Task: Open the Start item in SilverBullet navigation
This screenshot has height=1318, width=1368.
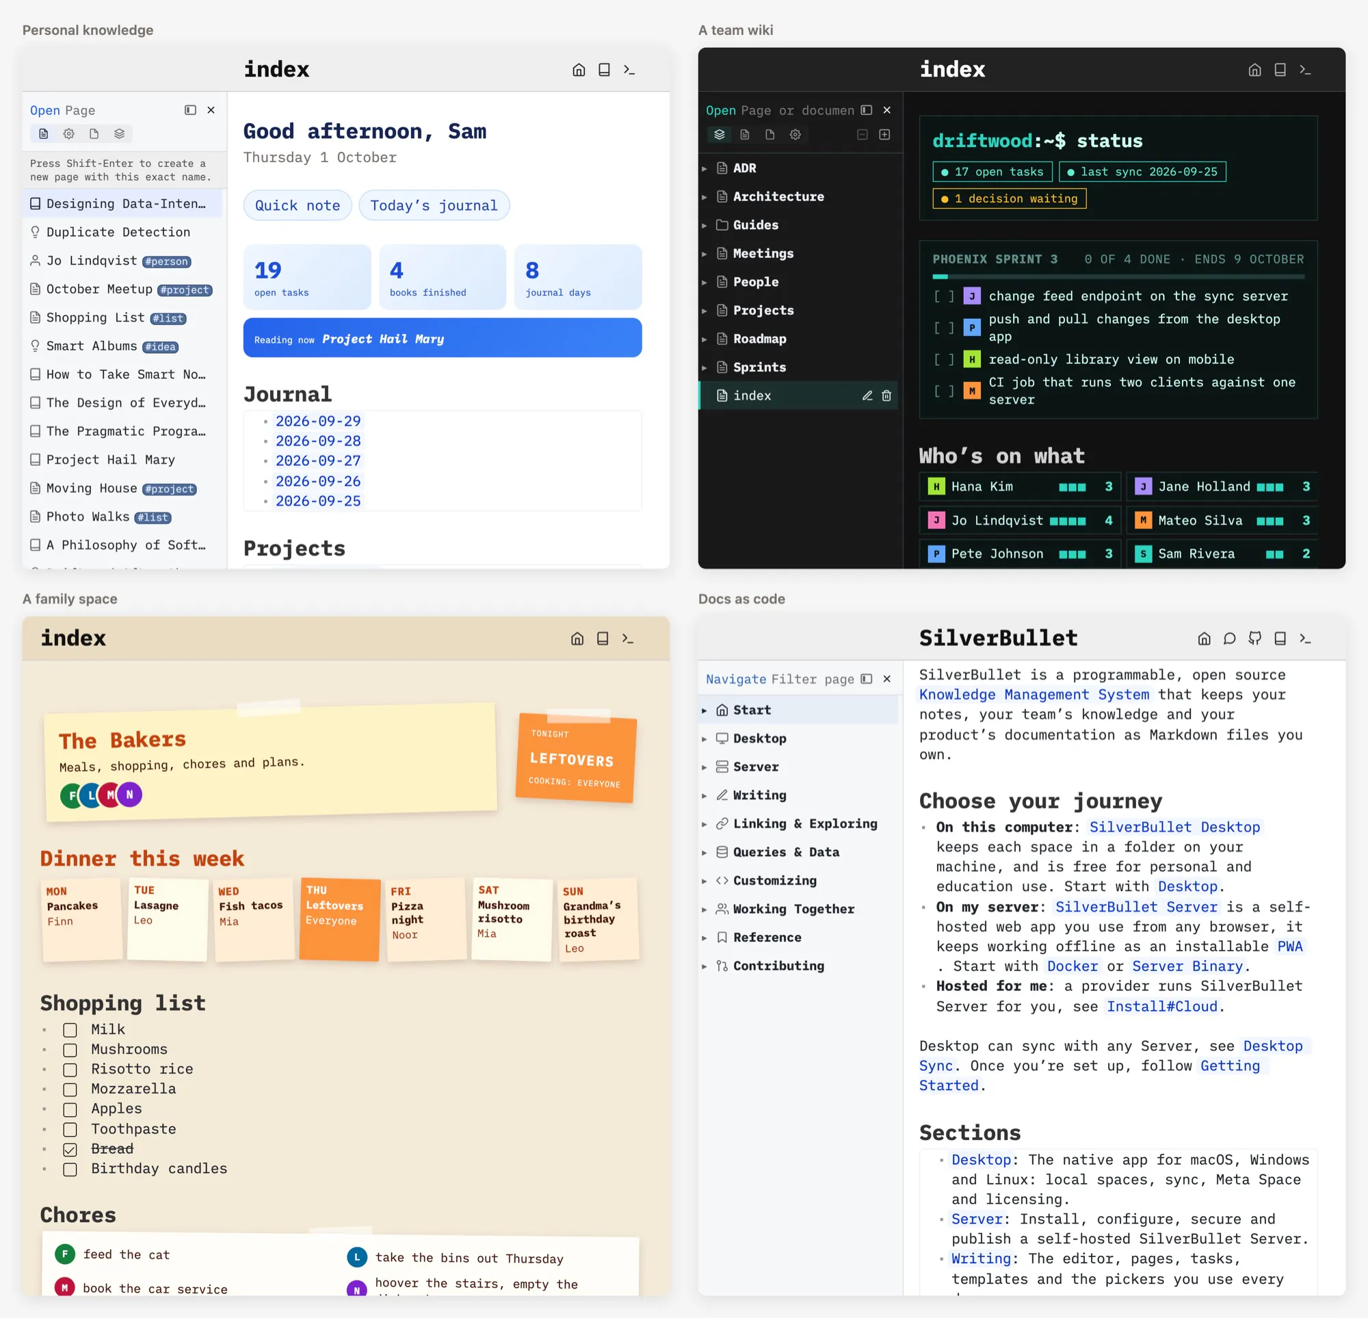Action: click(798, 710)
